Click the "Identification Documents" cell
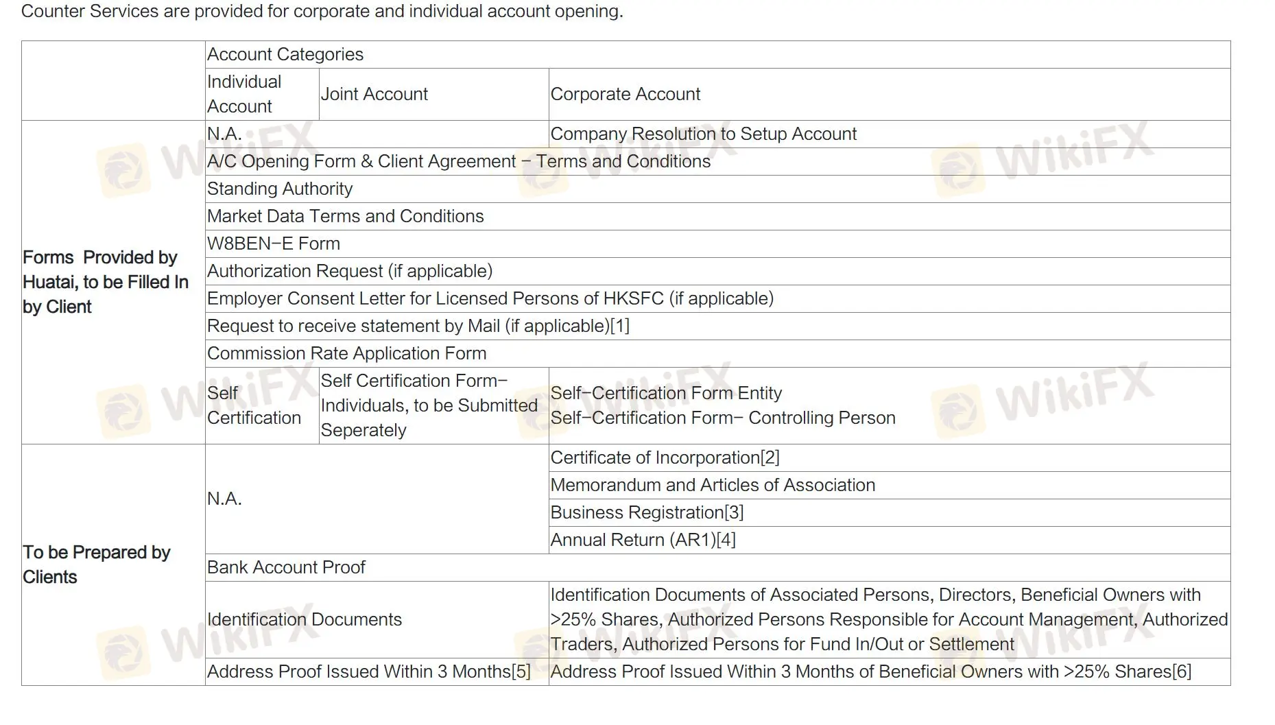 305,620
